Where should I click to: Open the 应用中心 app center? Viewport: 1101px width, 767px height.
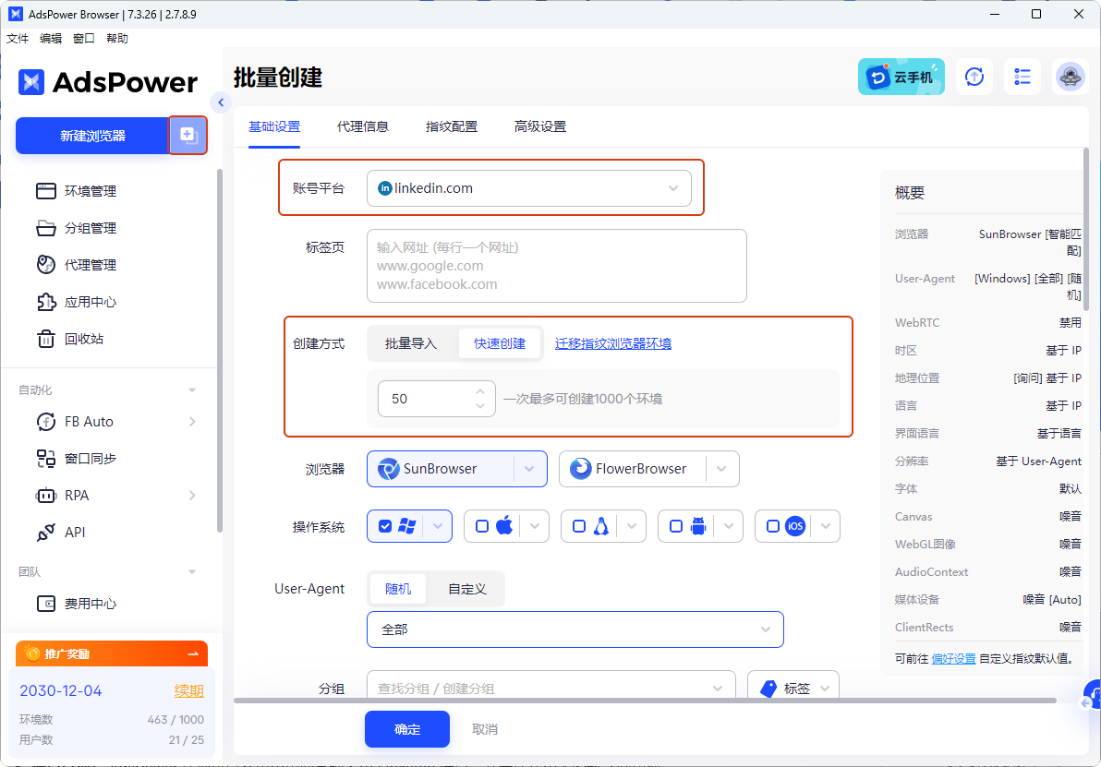pyautogui.click(x=90, y=302)
